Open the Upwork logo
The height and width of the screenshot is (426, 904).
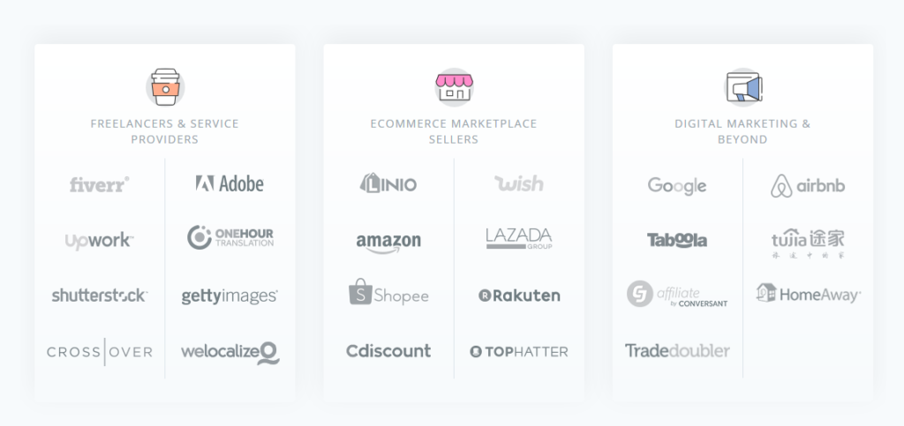pyautogui.click(x=99, y=241)
